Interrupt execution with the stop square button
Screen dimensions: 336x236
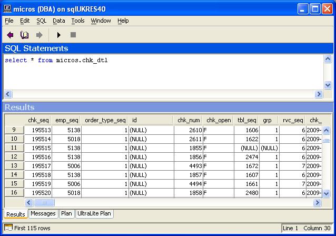(x=73, y=35)
